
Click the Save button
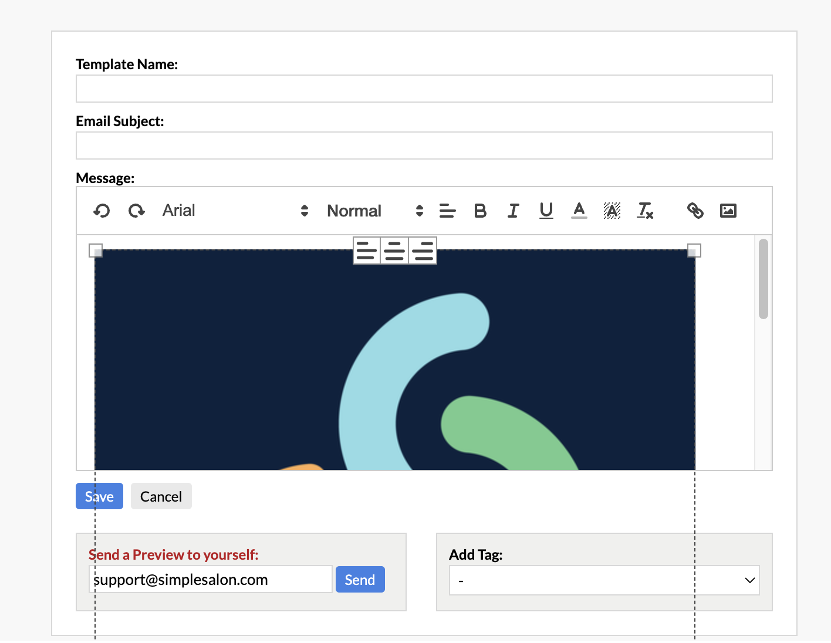[99, 496]
